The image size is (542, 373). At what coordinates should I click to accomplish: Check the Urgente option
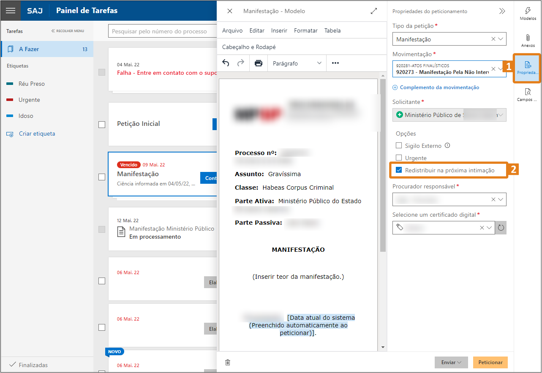[399, 158]
